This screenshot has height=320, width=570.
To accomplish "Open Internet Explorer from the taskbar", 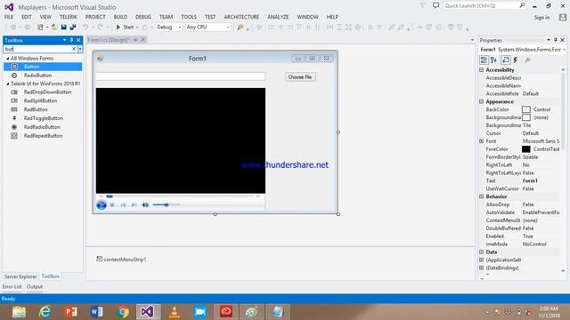I will [x=45, y=312].
